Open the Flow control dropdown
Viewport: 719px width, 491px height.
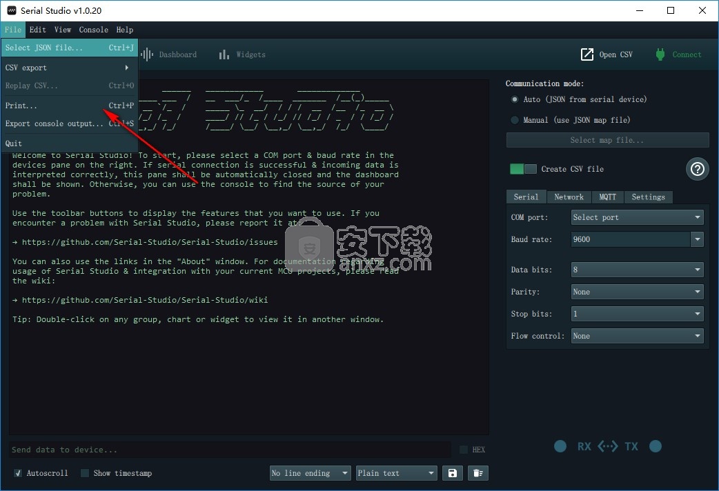pyautogui.click(x=637, y=336)
